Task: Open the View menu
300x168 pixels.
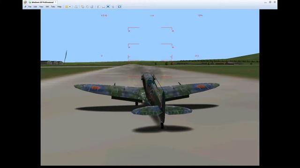Action: point(41,7)
